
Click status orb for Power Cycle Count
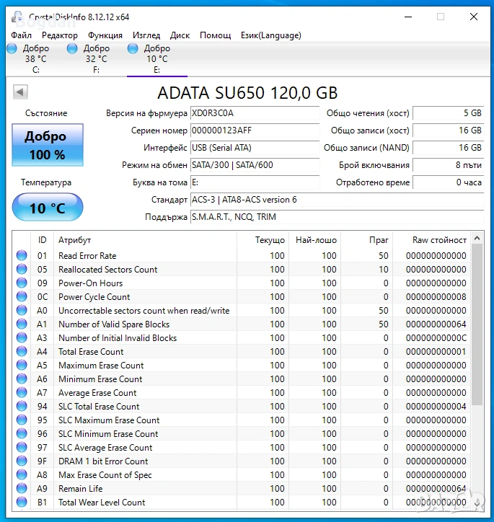(x=22, y=297)
